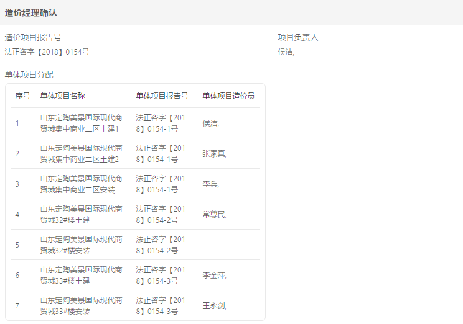Click the 序号 column header

[x=23, y=96]
